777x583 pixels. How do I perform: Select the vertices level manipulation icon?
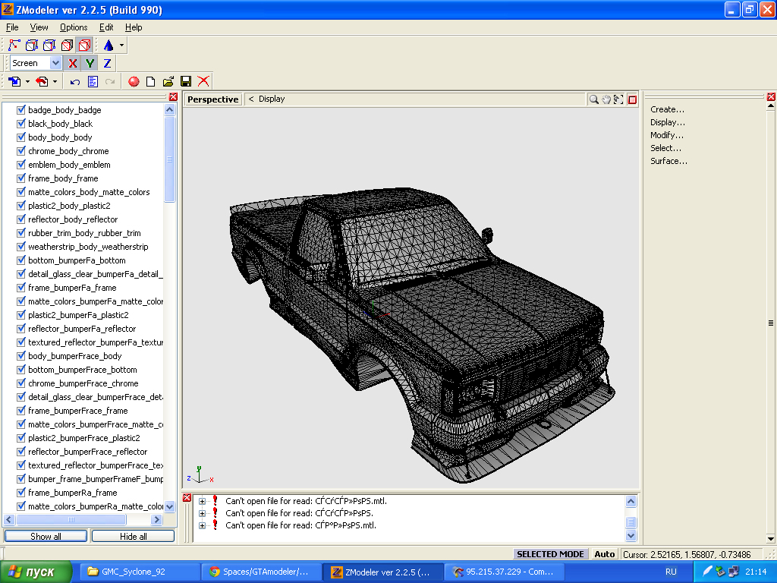coord(14,46)
